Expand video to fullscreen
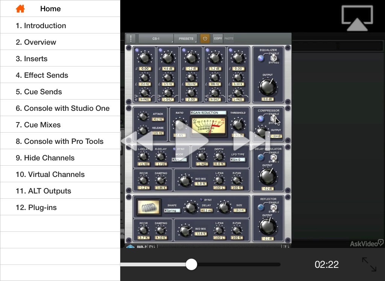 coord(369,264)
